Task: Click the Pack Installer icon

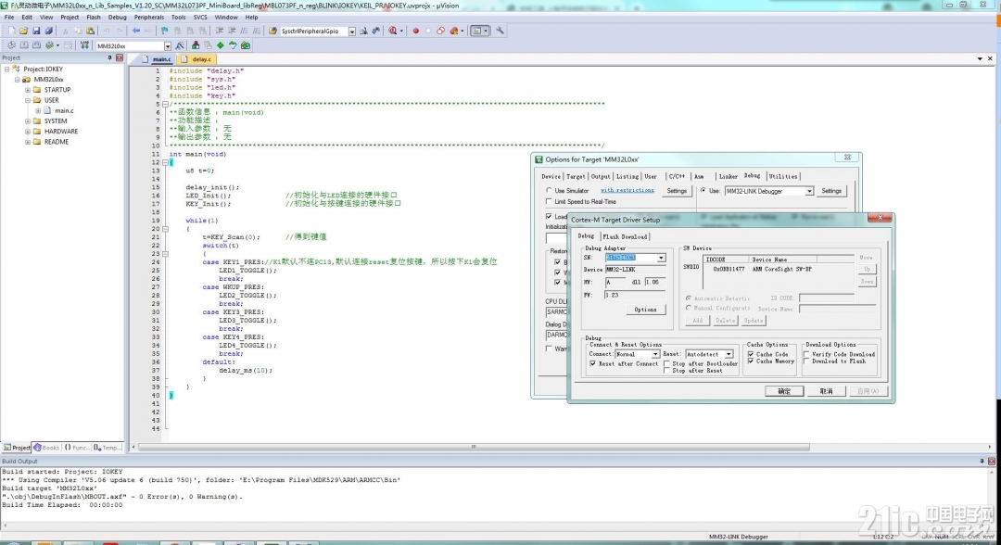Action: click(x=246, y=45)
